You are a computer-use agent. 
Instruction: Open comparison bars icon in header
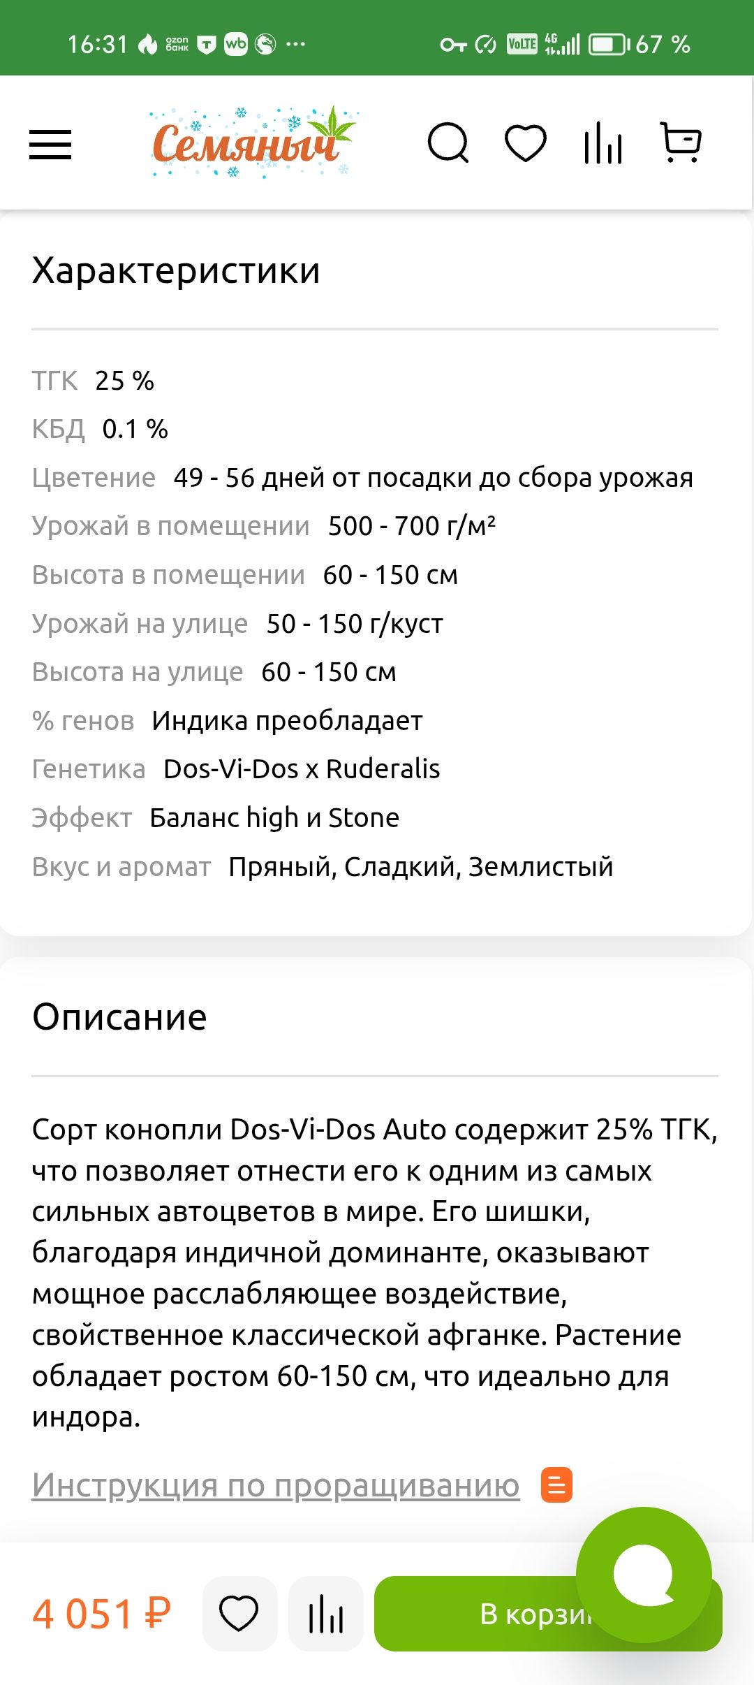pos(603,143)
